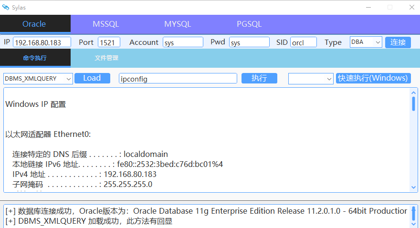Click the 子网掩码 255.255.255.0 line
Screen dimensions: 420x228
click(x=82, y=184)
